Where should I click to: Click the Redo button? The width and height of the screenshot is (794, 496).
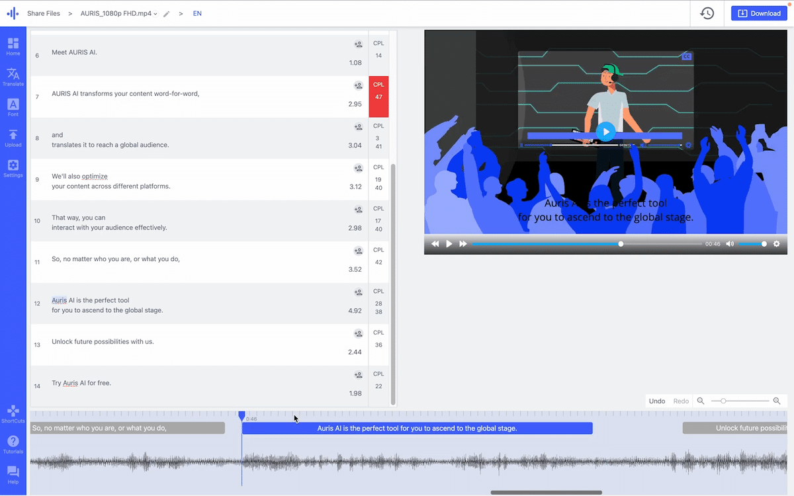tap(681, 401)
